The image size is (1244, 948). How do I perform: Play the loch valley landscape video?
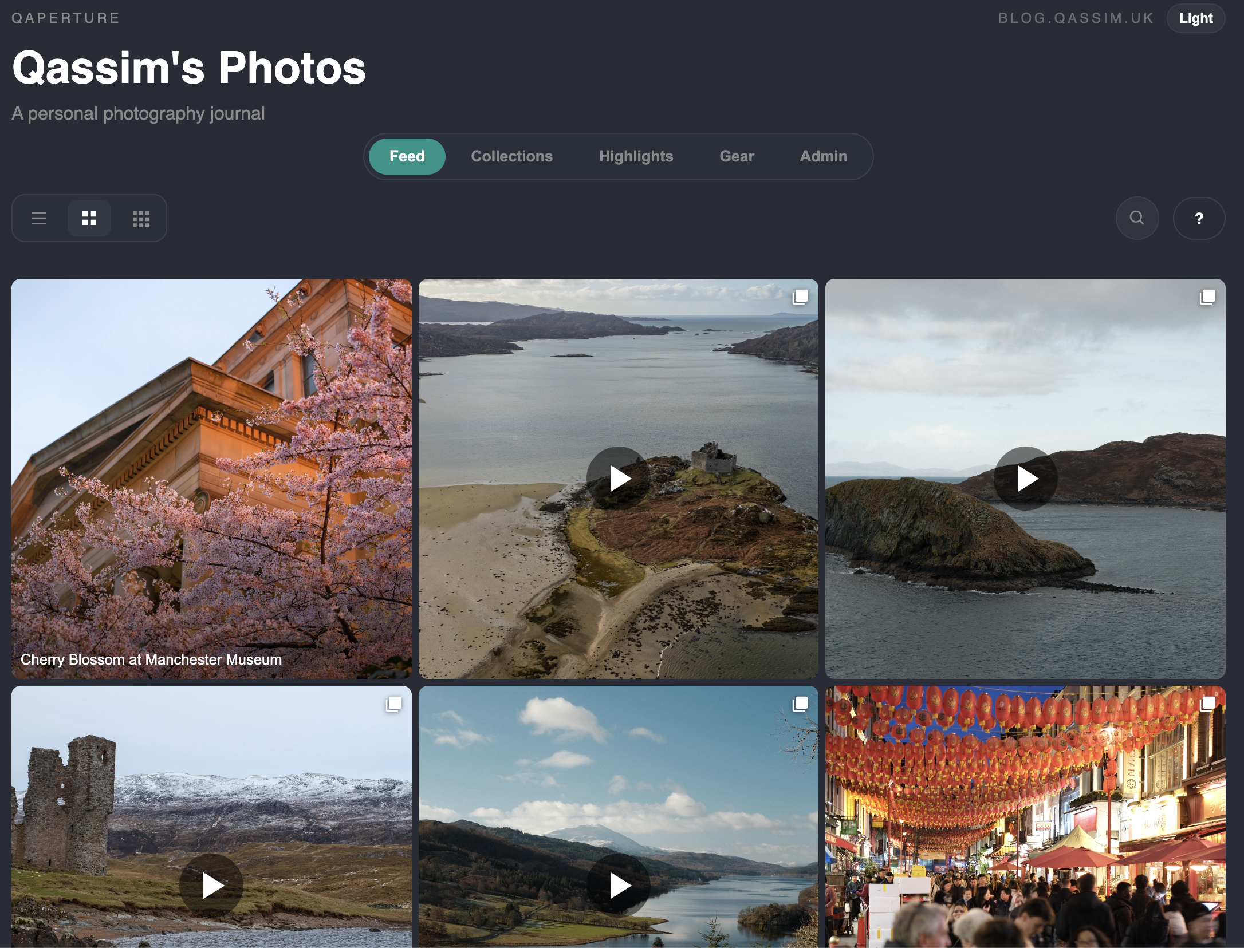click(x=619, y=886)
